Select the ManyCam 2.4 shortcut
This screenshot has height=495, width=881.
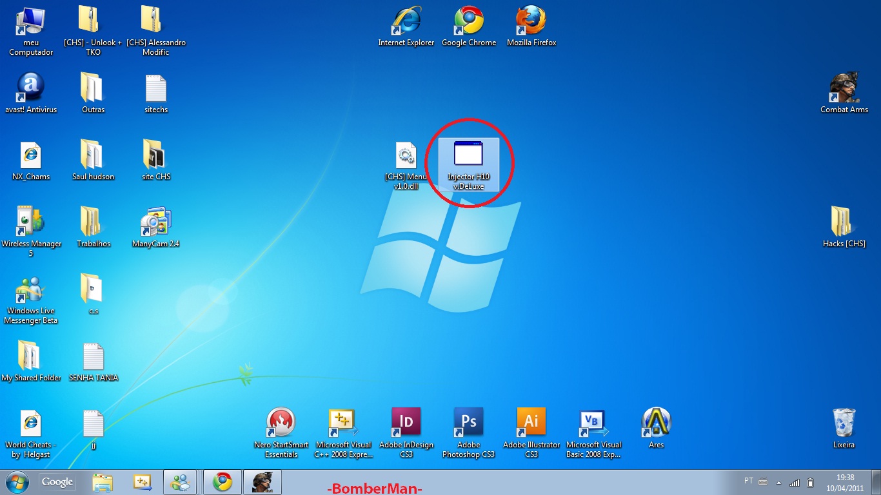click(156, 228)
